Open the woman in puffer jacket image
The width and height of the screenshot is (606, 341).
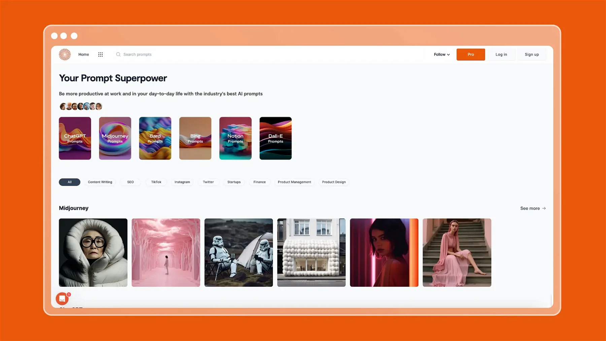(x=93, y=253)
